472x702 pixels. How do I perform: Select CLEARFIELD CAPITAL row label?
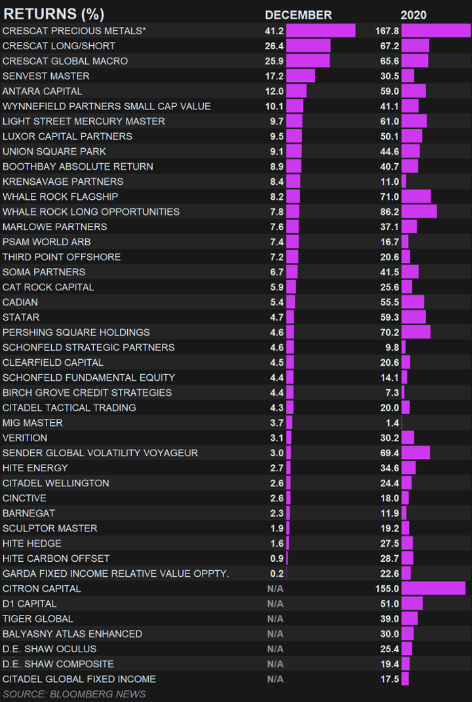(53, 362)
